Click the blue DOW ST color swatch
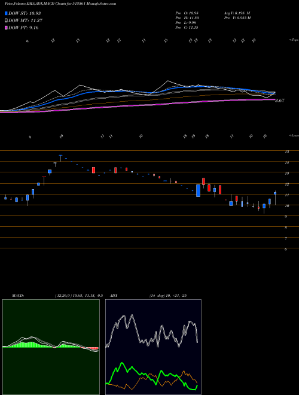The width and height of the screenshot is (299, 395). (x=7, y=13)
